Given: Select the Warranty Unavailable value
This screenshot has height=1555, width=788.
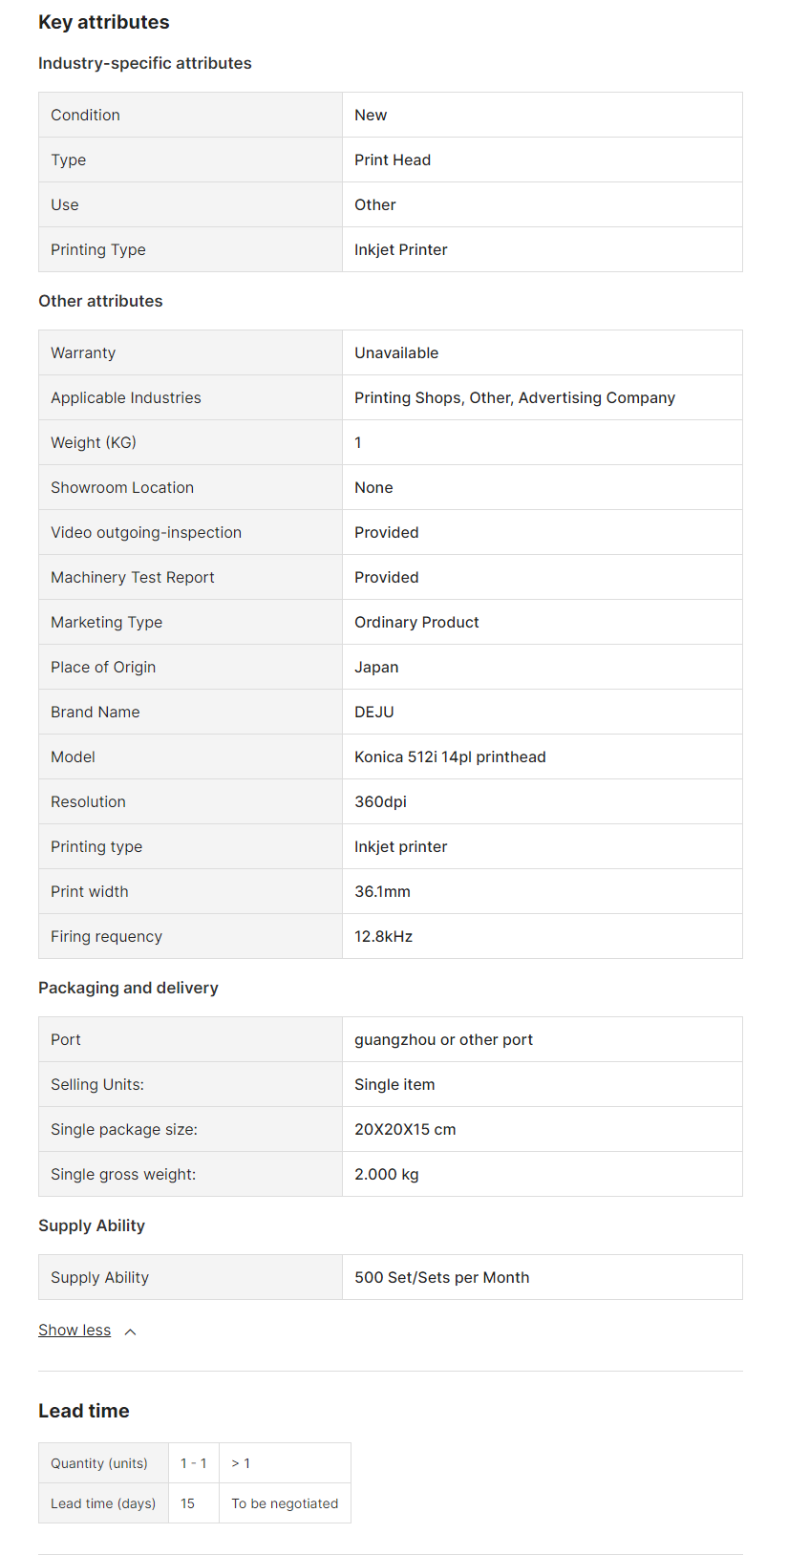Looking at the screenshot, I should tap(396, 352).
